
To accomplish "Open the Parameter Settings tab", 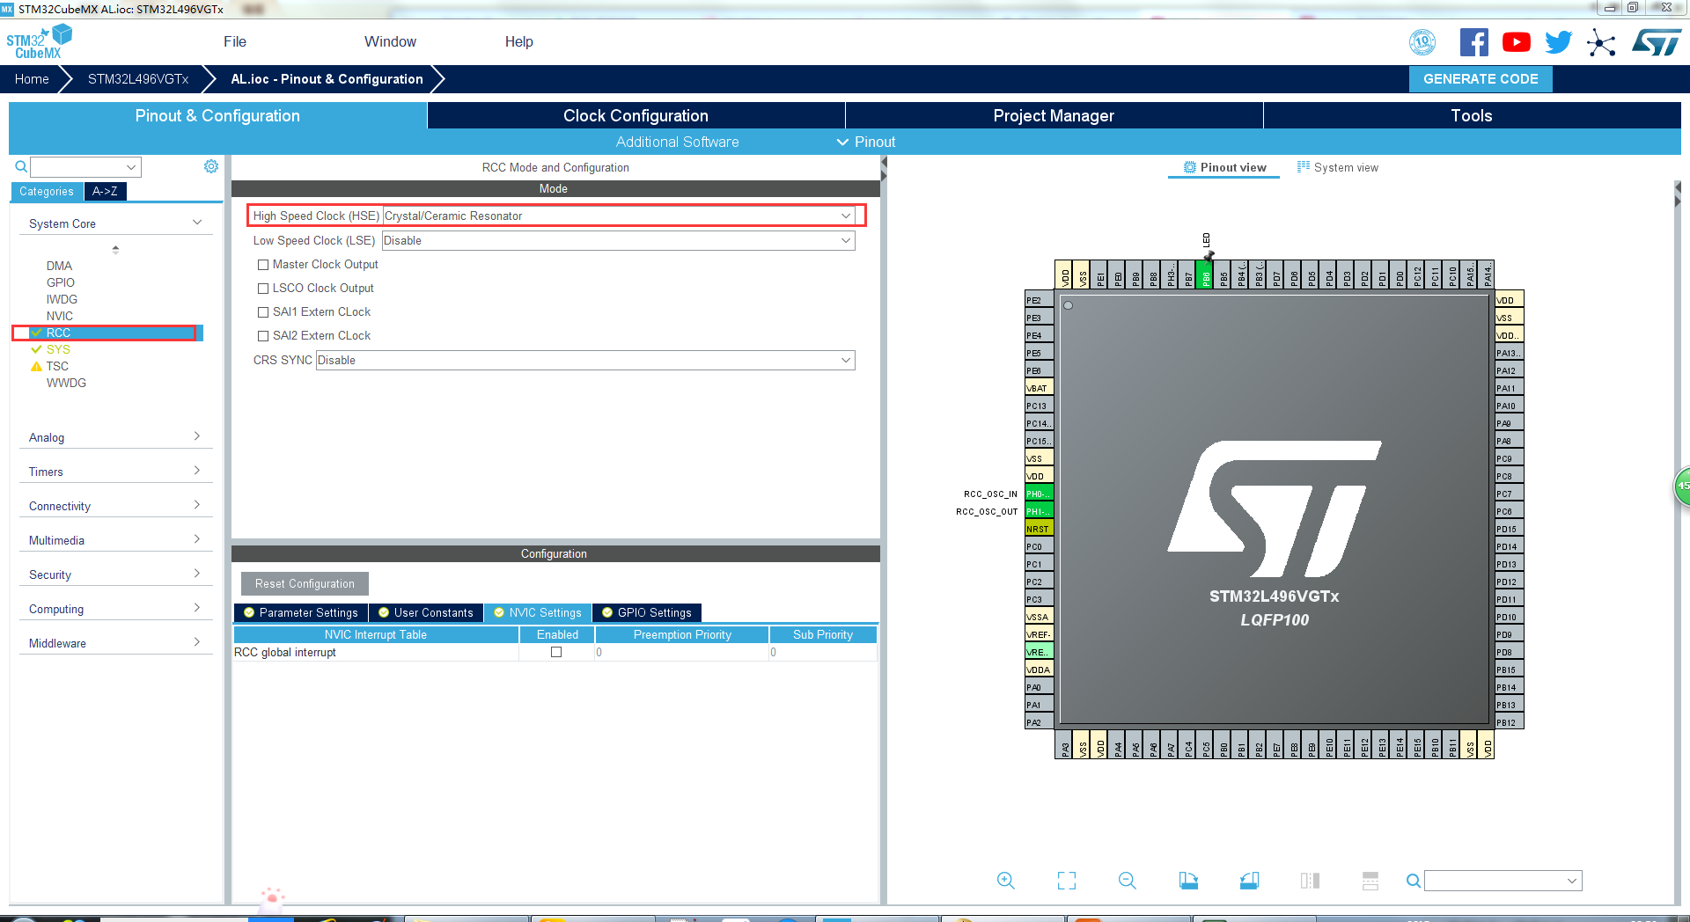I will click(300, 612).
